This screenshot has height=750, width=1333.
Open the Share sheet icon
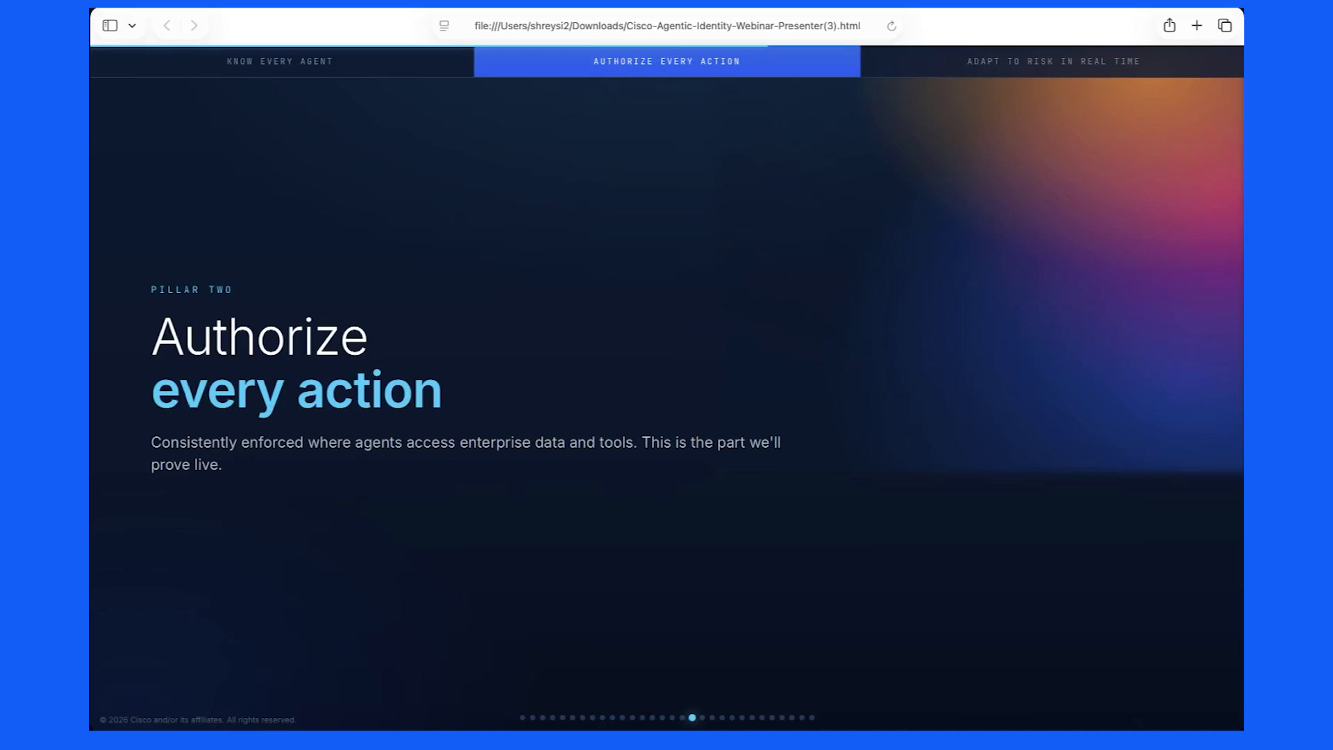[1170, 26]
